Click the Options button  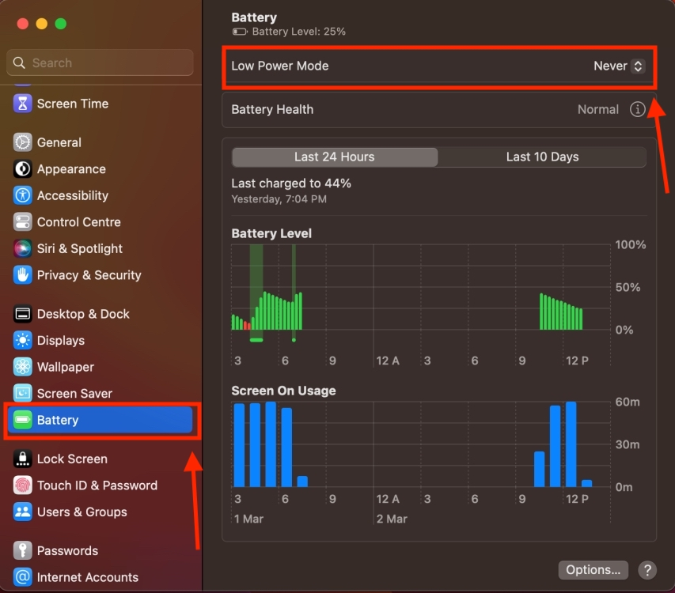click(x=593, y=569)
